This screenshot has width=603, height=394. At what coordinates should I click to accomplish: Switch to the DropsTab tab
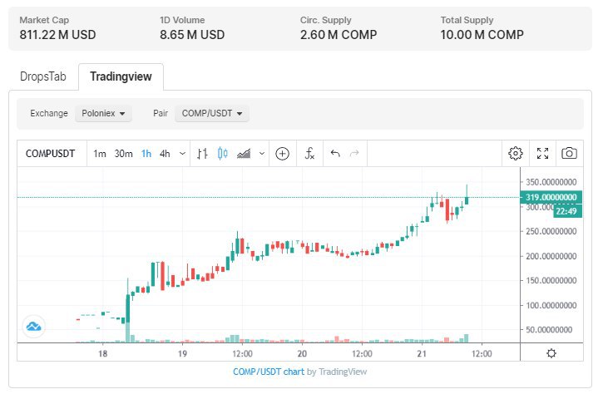[43, 76]
